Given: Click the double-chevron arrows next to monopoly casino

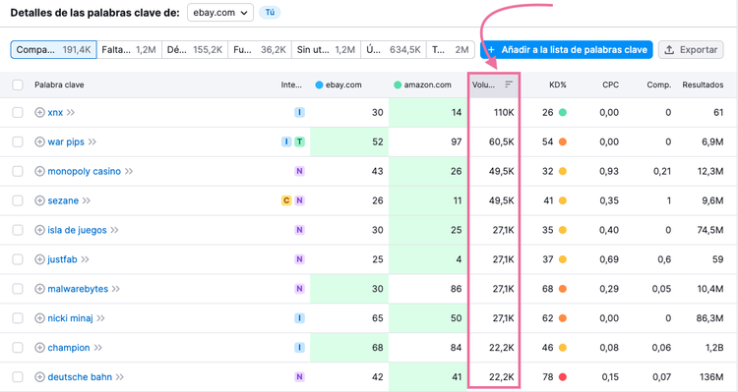Looking at the screenshot, I should click(129, 171).
